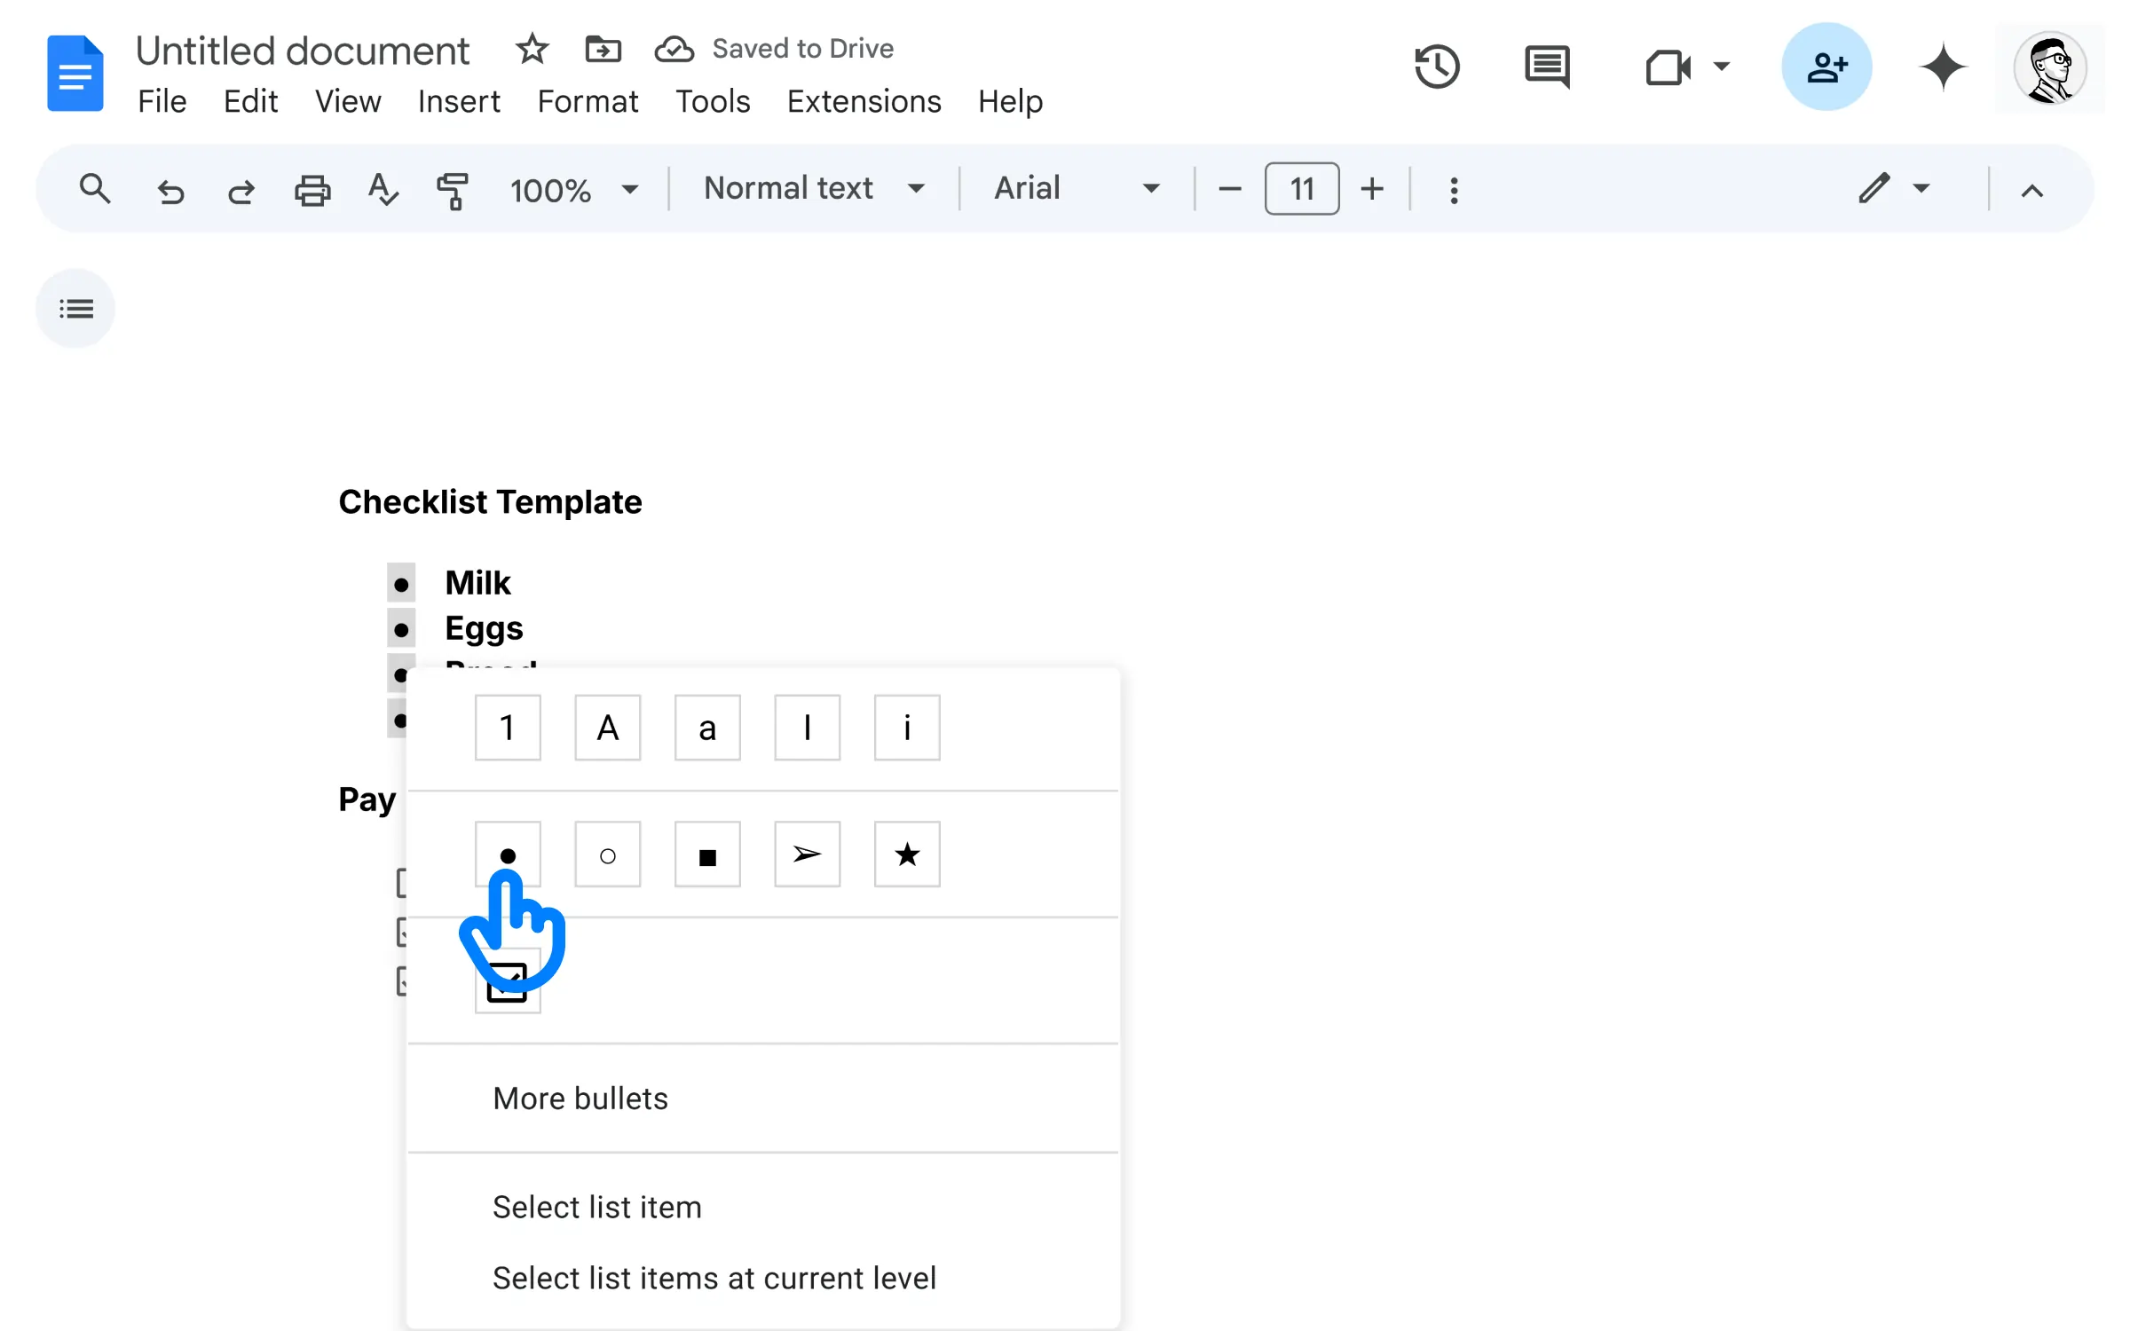2130x1331 pixels.
Task: Check the Saved to Drive cloud status
Action: pos(674,49)
